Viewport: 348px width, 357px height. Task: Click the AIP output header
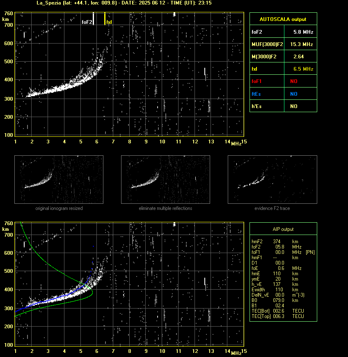coord(283,229)
